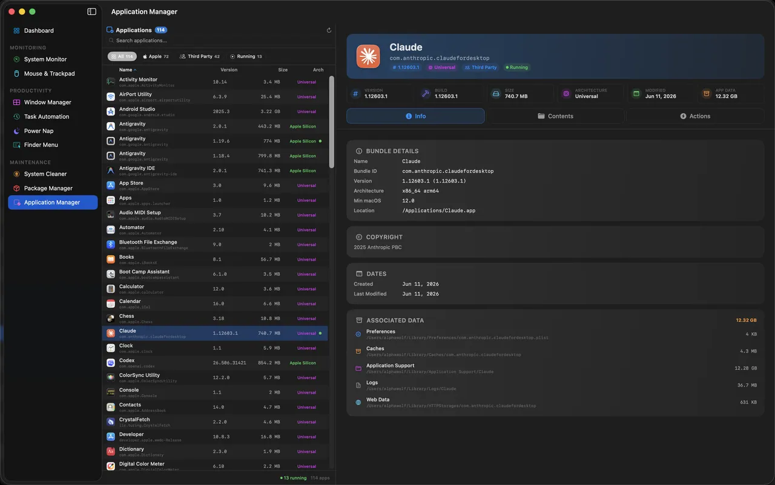This screenshot has height=485, width=775.
Task: Click the Claude app logo icon
Action: coord(368,56)
